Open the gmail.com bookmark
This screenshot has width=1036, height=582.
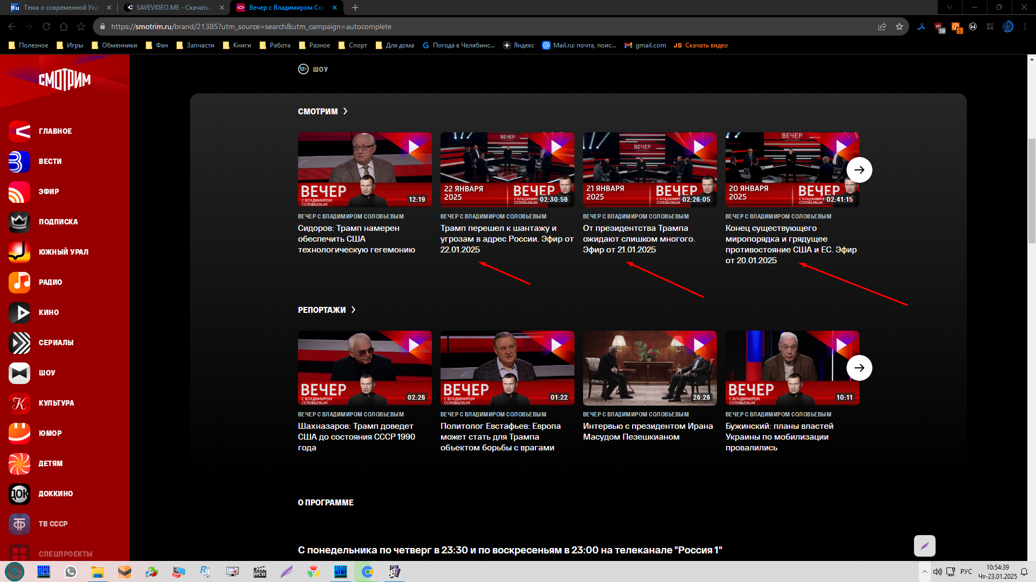(645, 45)
